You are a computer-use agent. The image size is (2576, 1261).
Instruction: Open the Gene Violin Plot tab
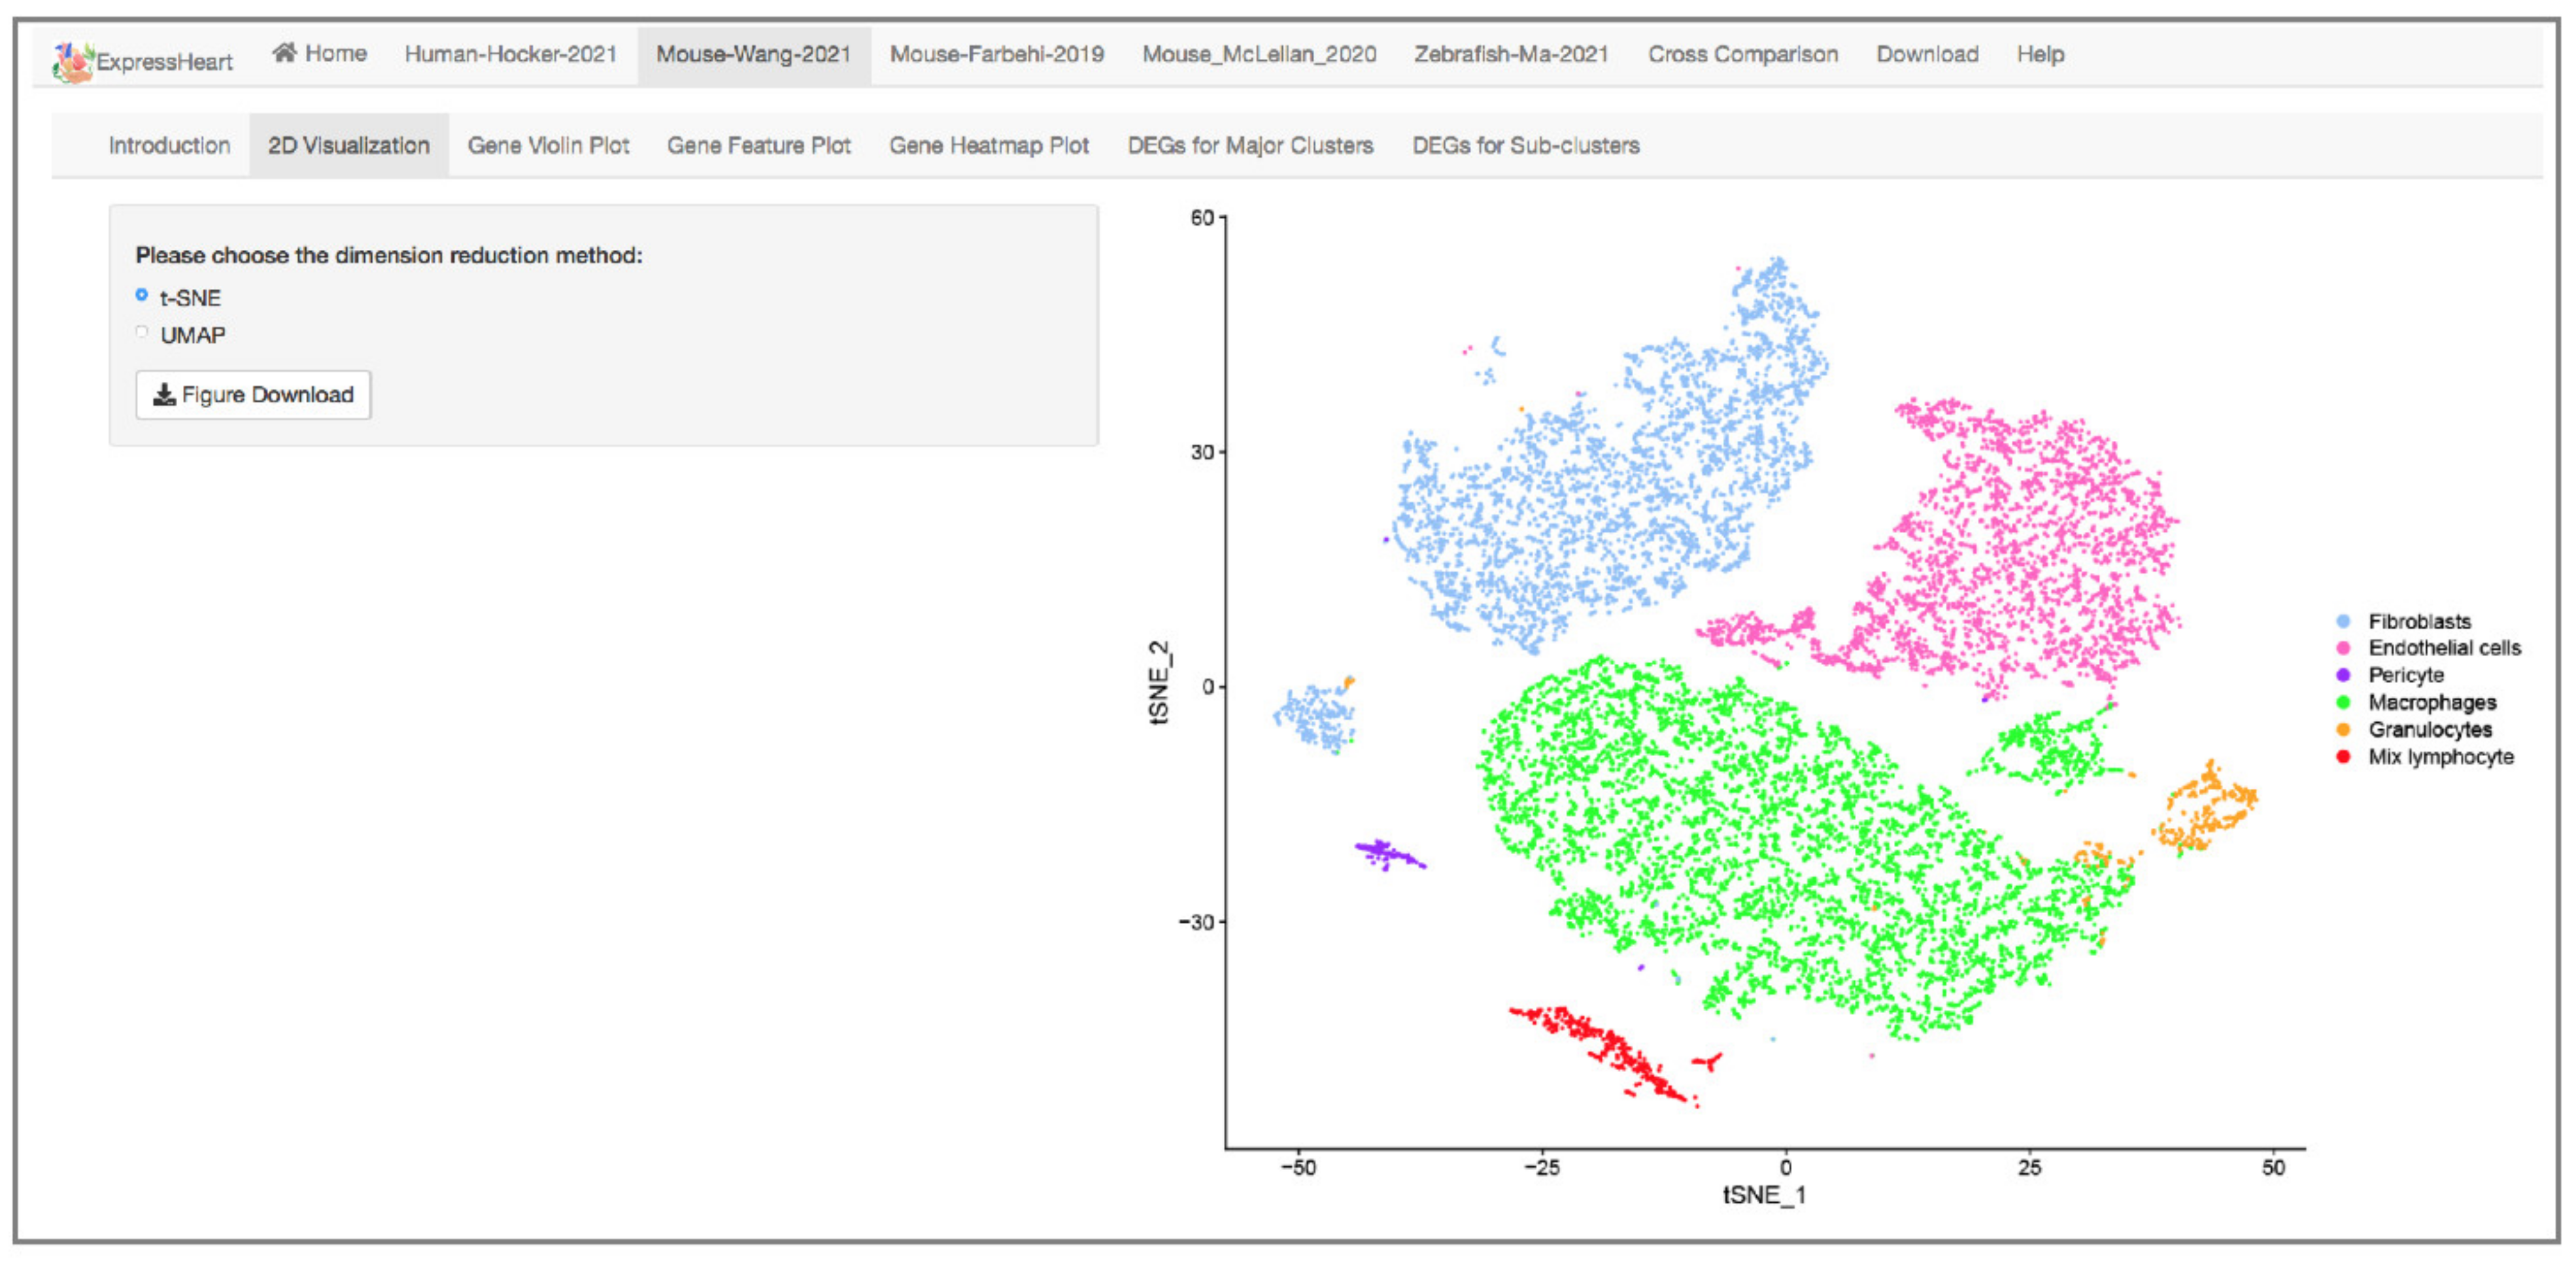(x=548, y=146)
